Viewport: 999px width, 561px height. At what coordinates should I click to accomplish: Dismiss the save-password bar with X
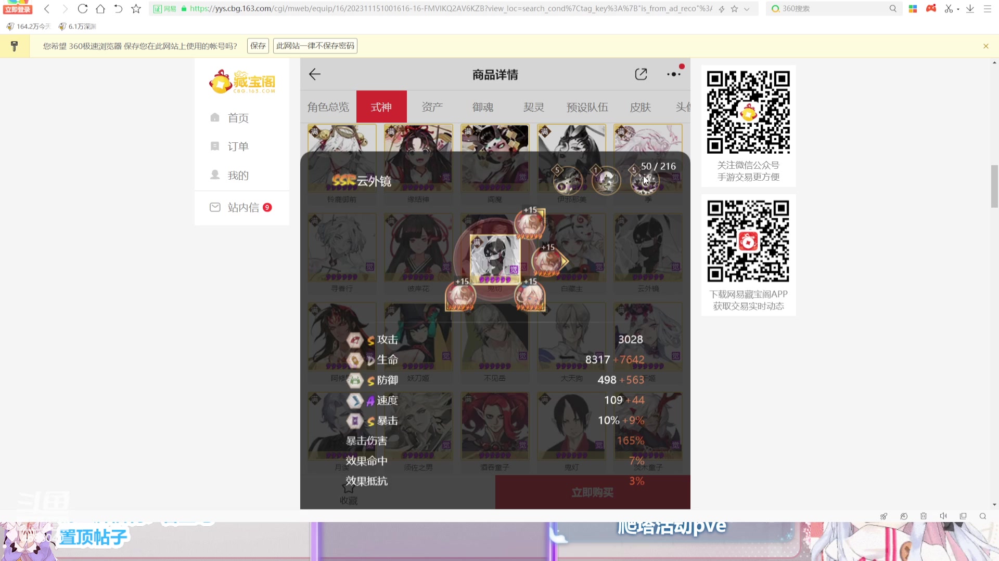(x=986, y=46)
